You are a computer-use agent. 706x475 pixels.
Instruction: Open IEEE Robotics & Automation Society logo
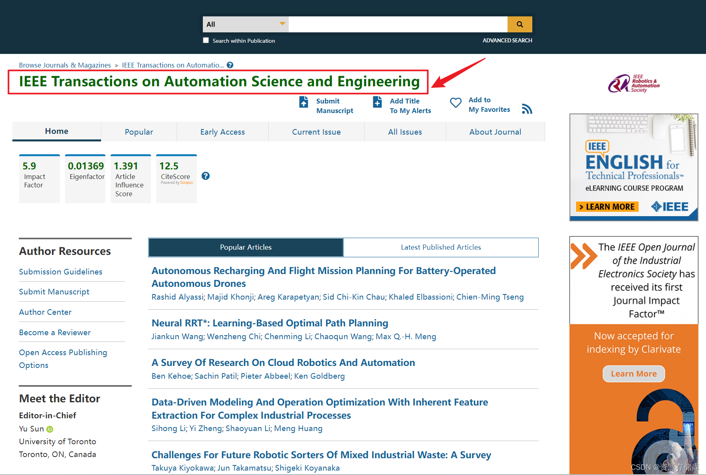pyautogui.click(x=634, y=83)
